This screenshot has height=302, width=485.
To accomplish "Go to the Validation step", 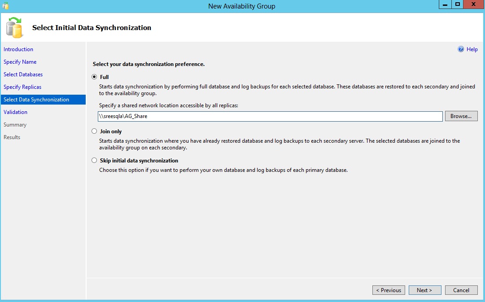I will (x=16, y=112).
